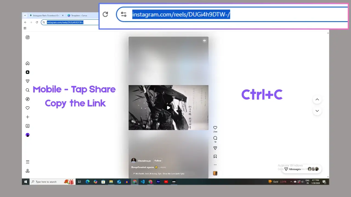This screenshot has height=197, width=351.
Task: Play the reel video
Action: pos(168,108)
